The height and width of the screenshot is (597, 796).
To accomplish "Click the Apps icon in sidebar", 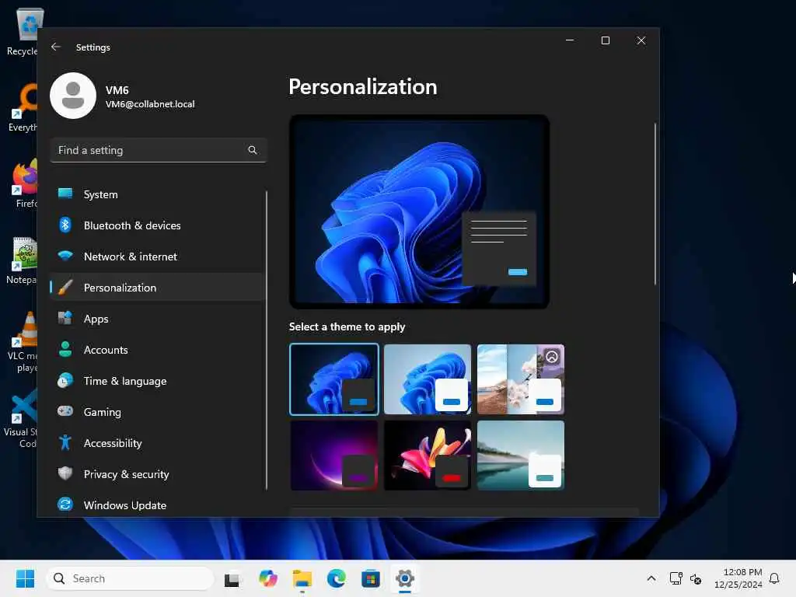I will click(x=65, y=318).
